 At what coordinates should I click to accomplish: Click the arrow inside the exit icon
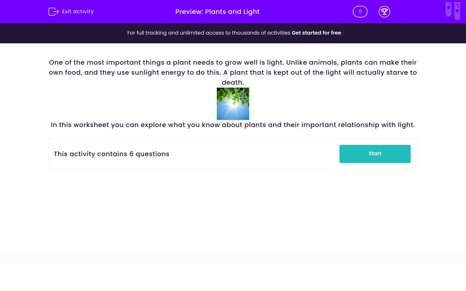tap(56, 12)
